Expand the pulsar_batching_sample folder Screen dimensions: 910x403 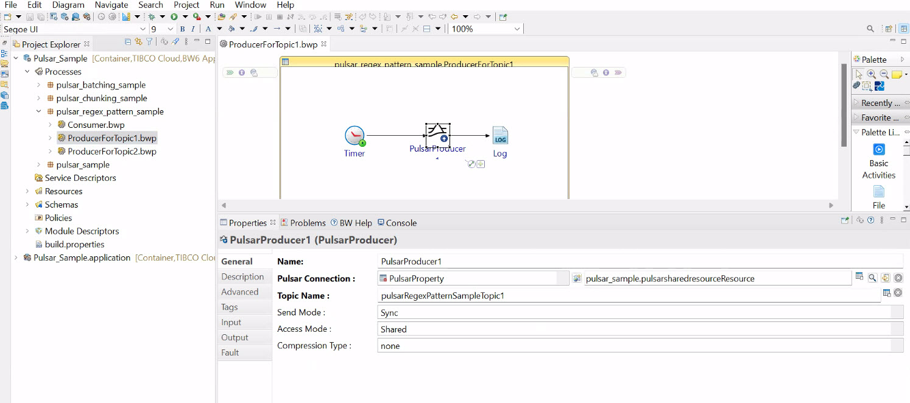coord(39,85)
